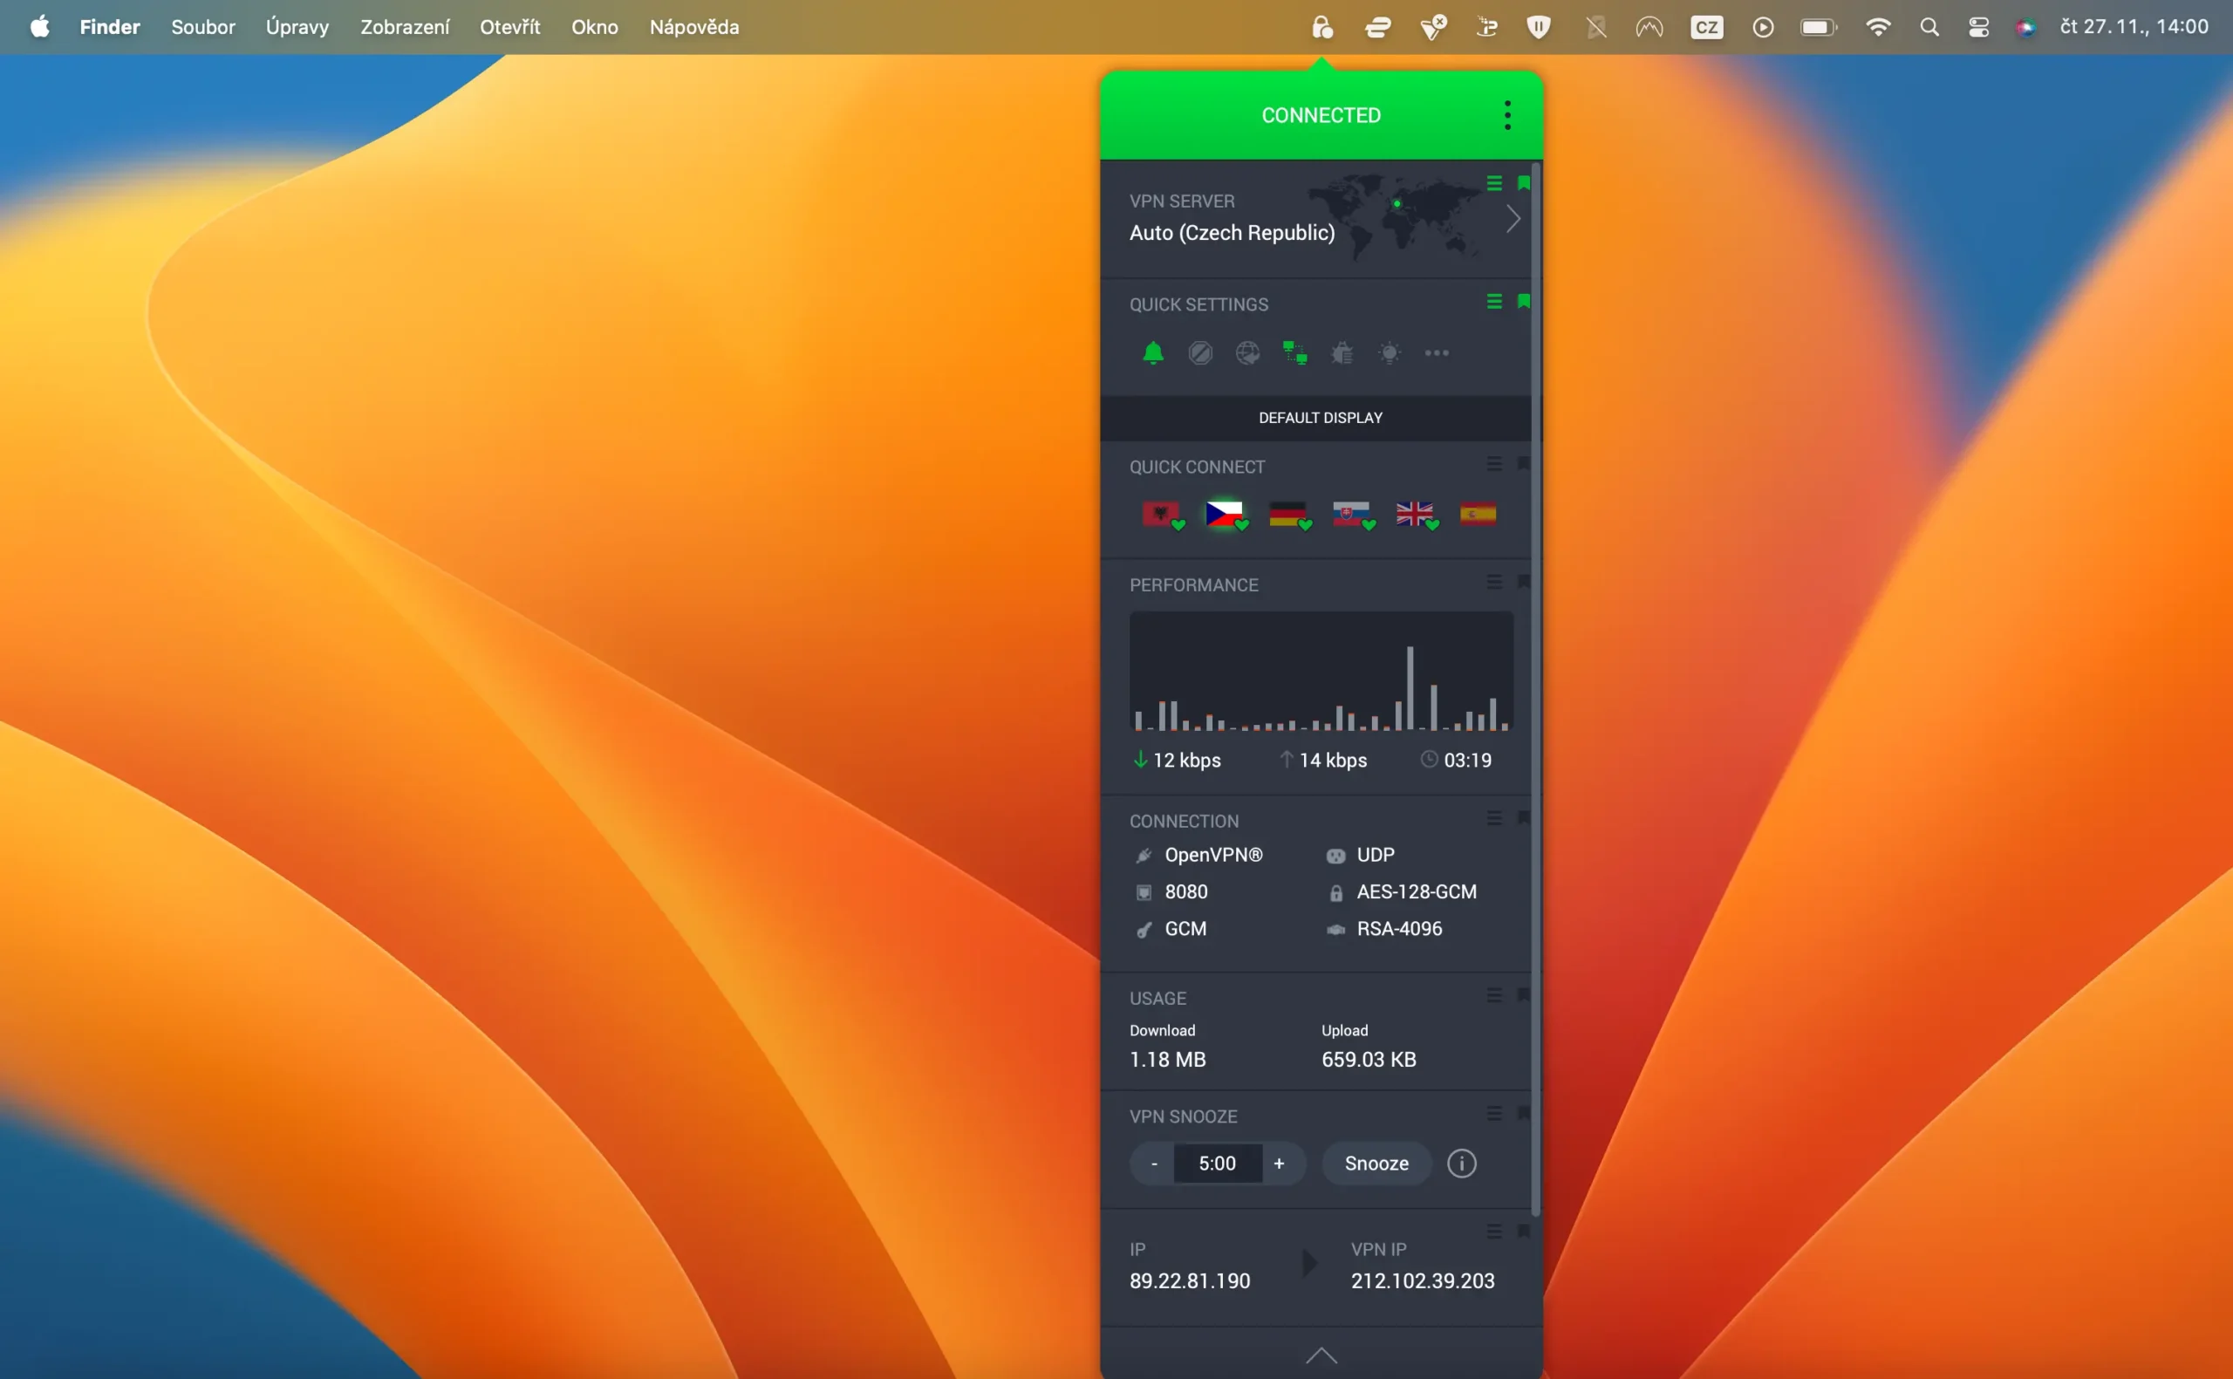
Task: Open more Quick Settings options
Action: 1437,353
